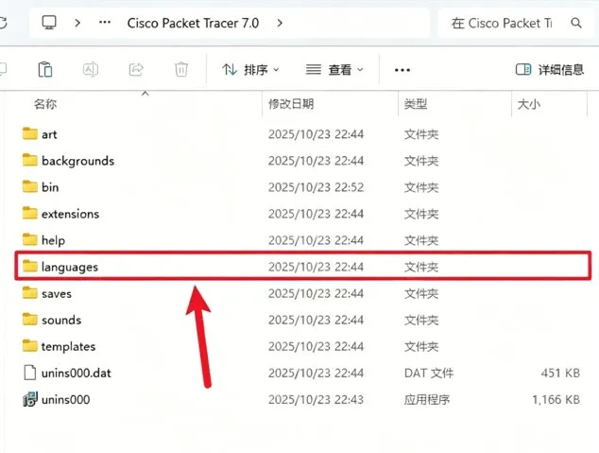The height and width of the screenshot is (453, 599).
Task: Select the help folder name
Action: (53, 240)
